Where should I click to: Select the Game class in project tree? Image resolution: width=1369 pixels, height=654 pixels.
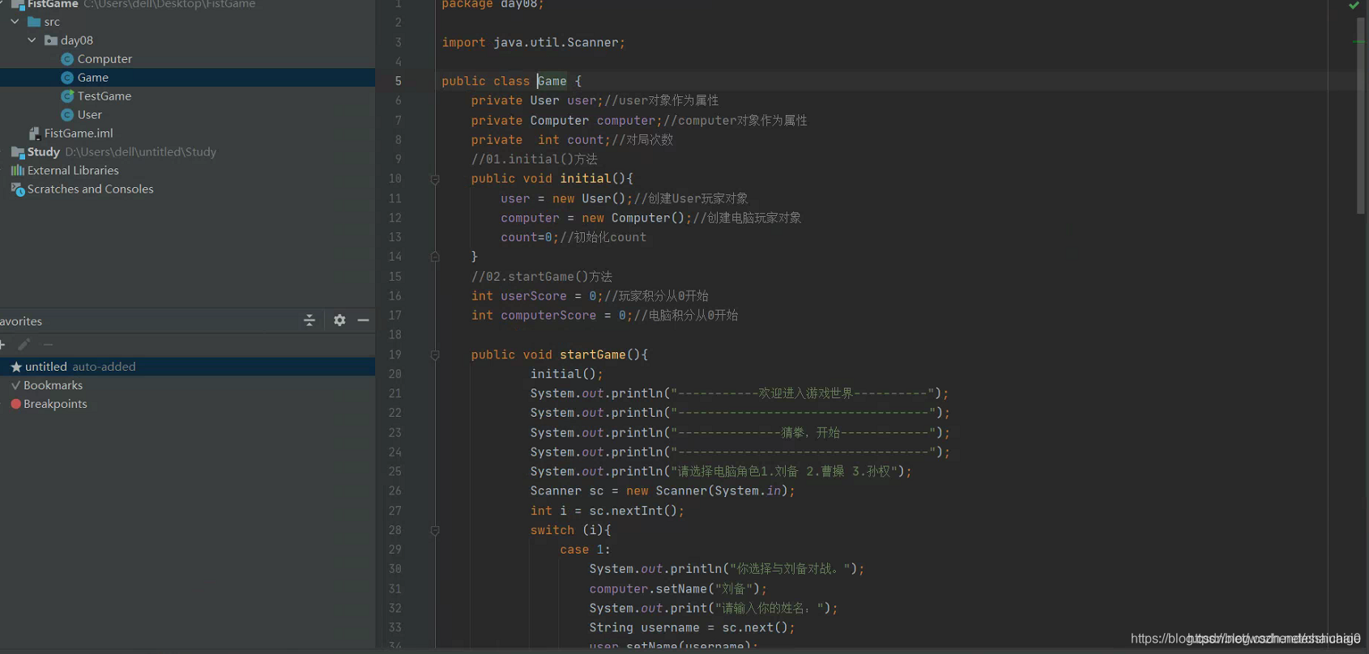(92, 78)
